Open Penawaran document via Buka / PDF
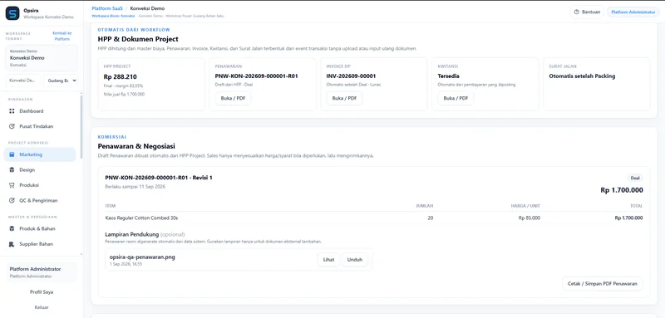The image size is (665, 318). point(233,98)
